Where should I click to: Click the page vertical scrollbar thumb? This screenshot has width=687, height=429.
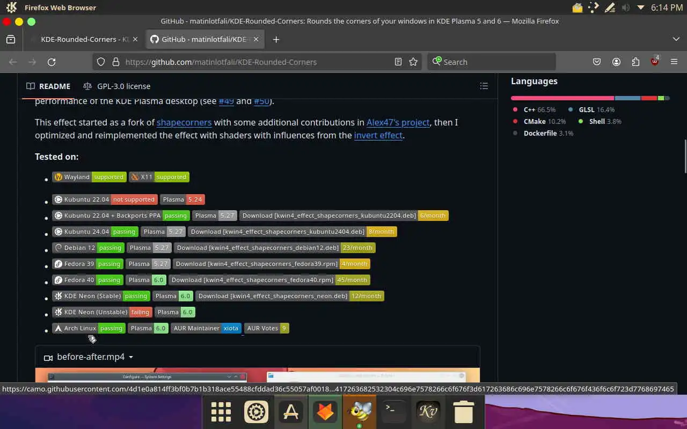coord(684,156)
